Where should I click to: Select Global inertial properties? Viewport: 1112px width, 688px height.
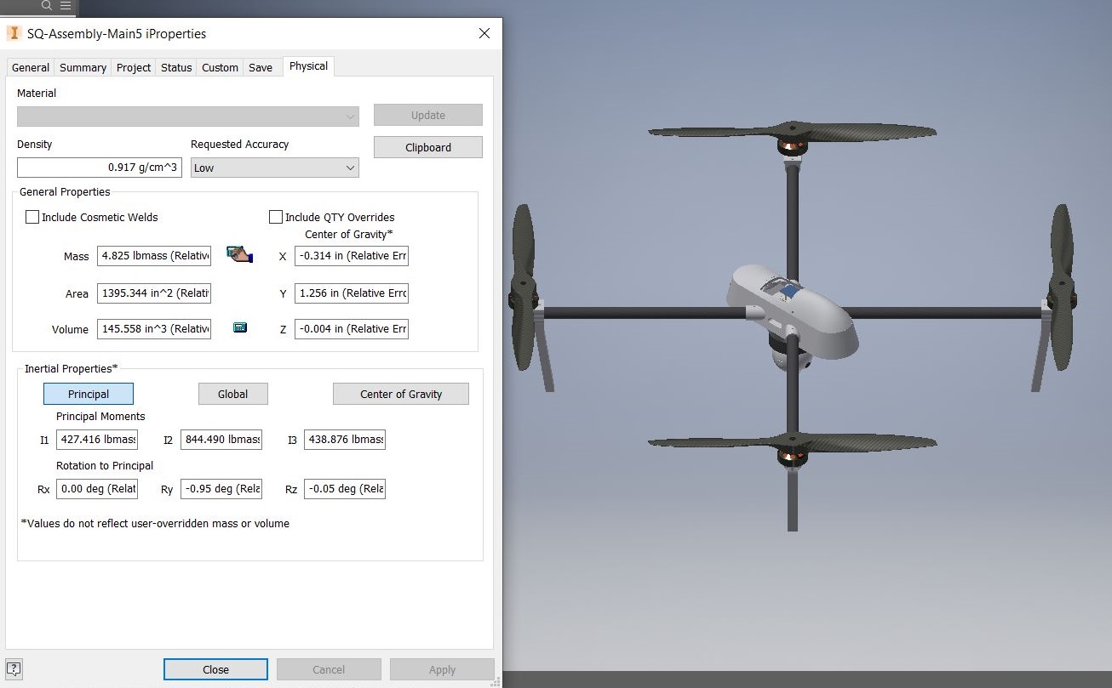click(x=232, y=394)
